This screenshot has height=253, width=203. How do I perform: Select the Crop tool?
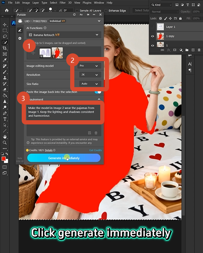[5, 48]
